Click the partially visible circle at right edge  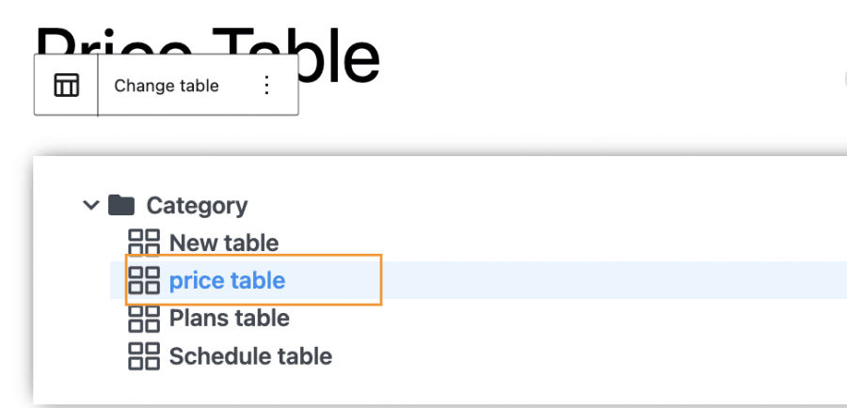coord(844,79)
